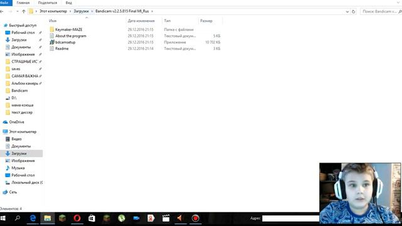Open pinned Изображения in Quick access
This screenshot has width=402, height=226.
23,55
